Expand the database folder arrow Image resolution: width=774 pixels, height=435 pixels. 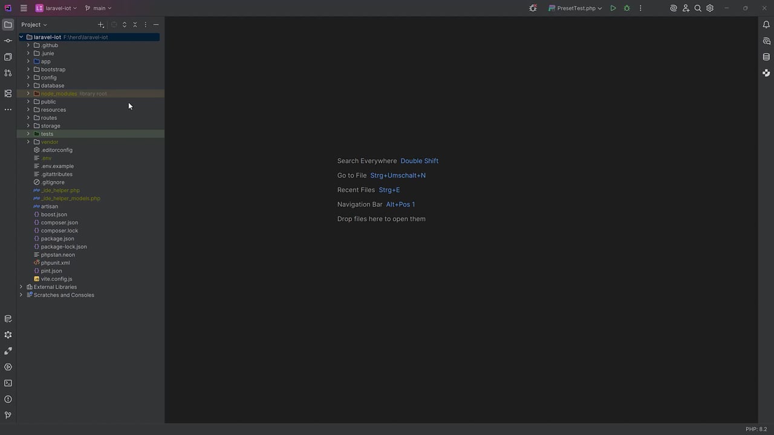pos(28,86)
